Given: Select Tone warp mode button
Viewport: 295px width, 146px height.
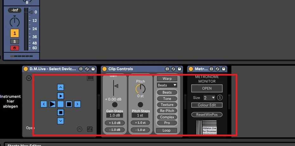Looking at the screenshot, I should pyautogui.click(x=167, y=99).
